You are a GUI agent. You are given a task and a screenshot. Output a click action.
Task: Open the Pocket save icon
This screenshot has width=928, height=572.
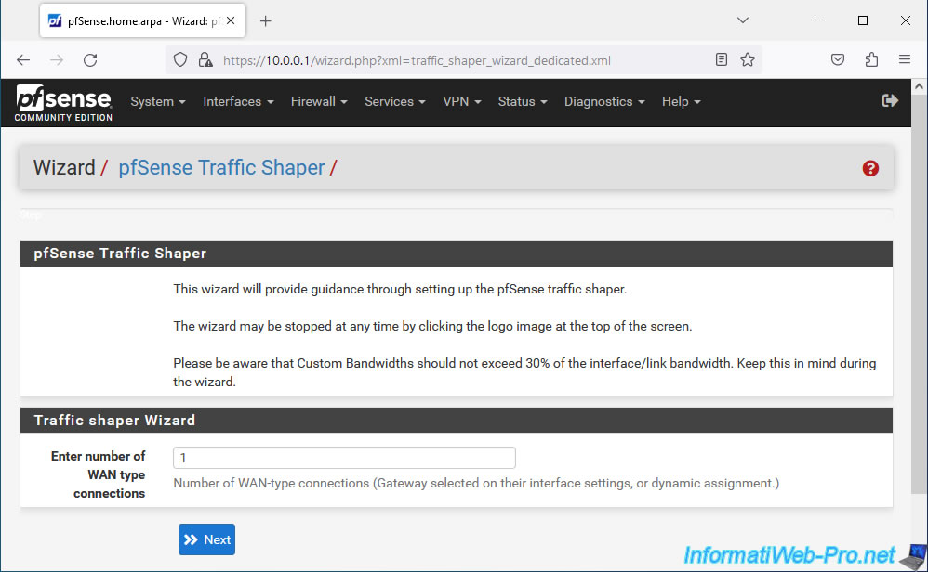(x=838, y=59)
